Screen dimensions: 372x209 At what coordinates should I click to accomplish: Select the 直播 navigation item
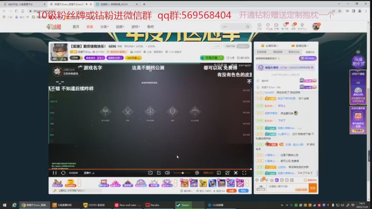click(x=90, y=27)
